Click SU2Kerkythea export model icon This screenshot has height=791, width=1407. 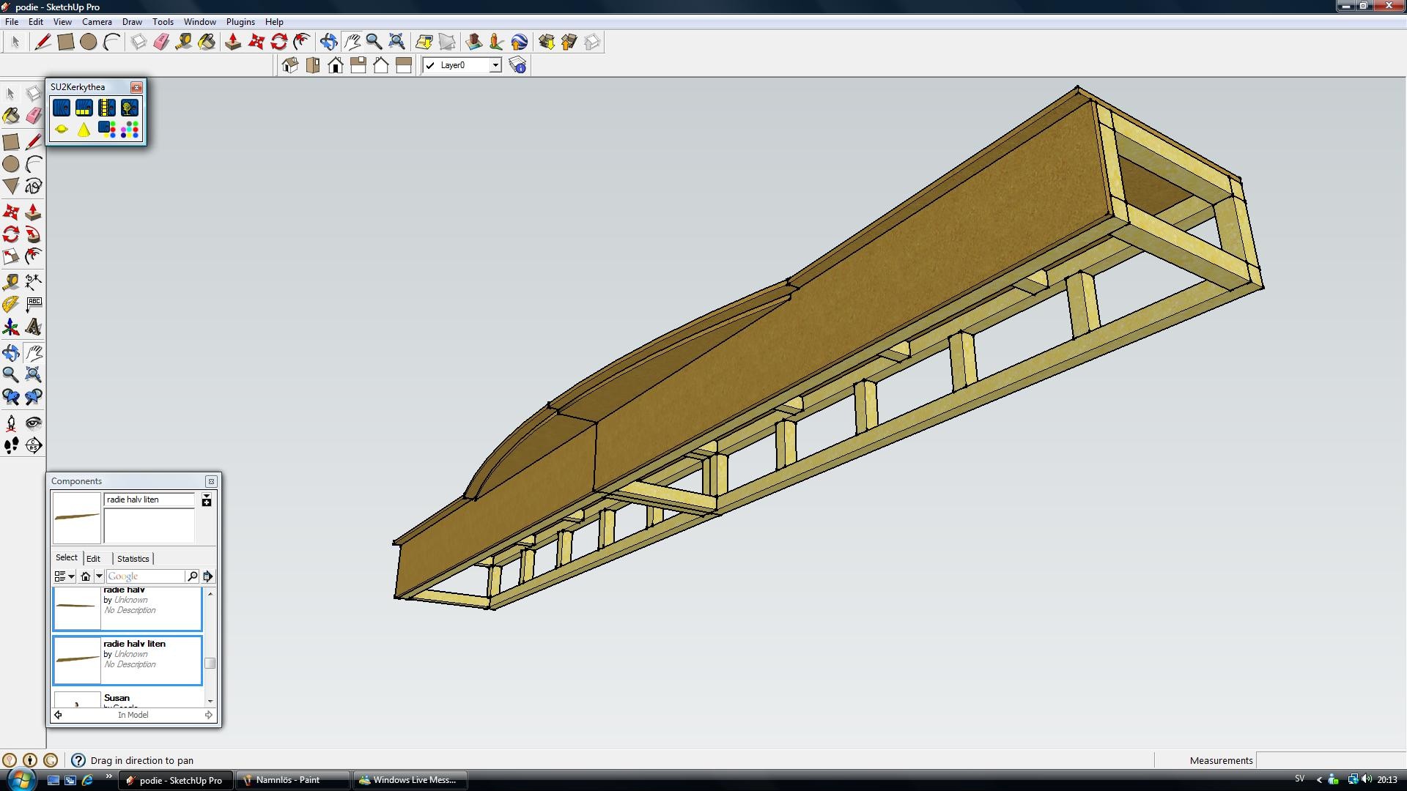click(x=62, y=108)
